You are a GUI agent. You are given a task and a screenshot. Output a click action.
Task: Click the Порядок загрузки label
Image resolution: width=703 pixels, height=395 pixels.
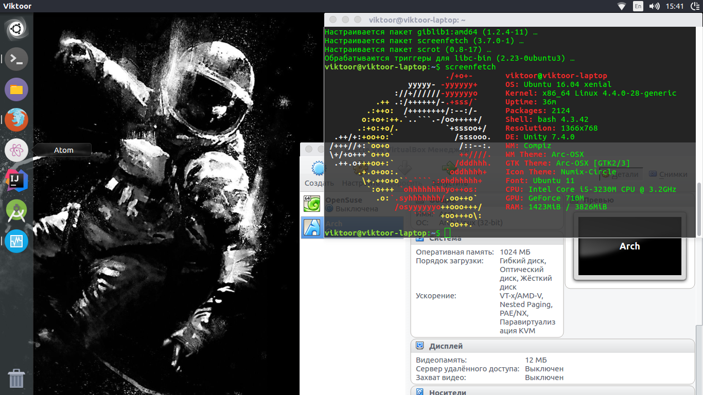point(449,261)
